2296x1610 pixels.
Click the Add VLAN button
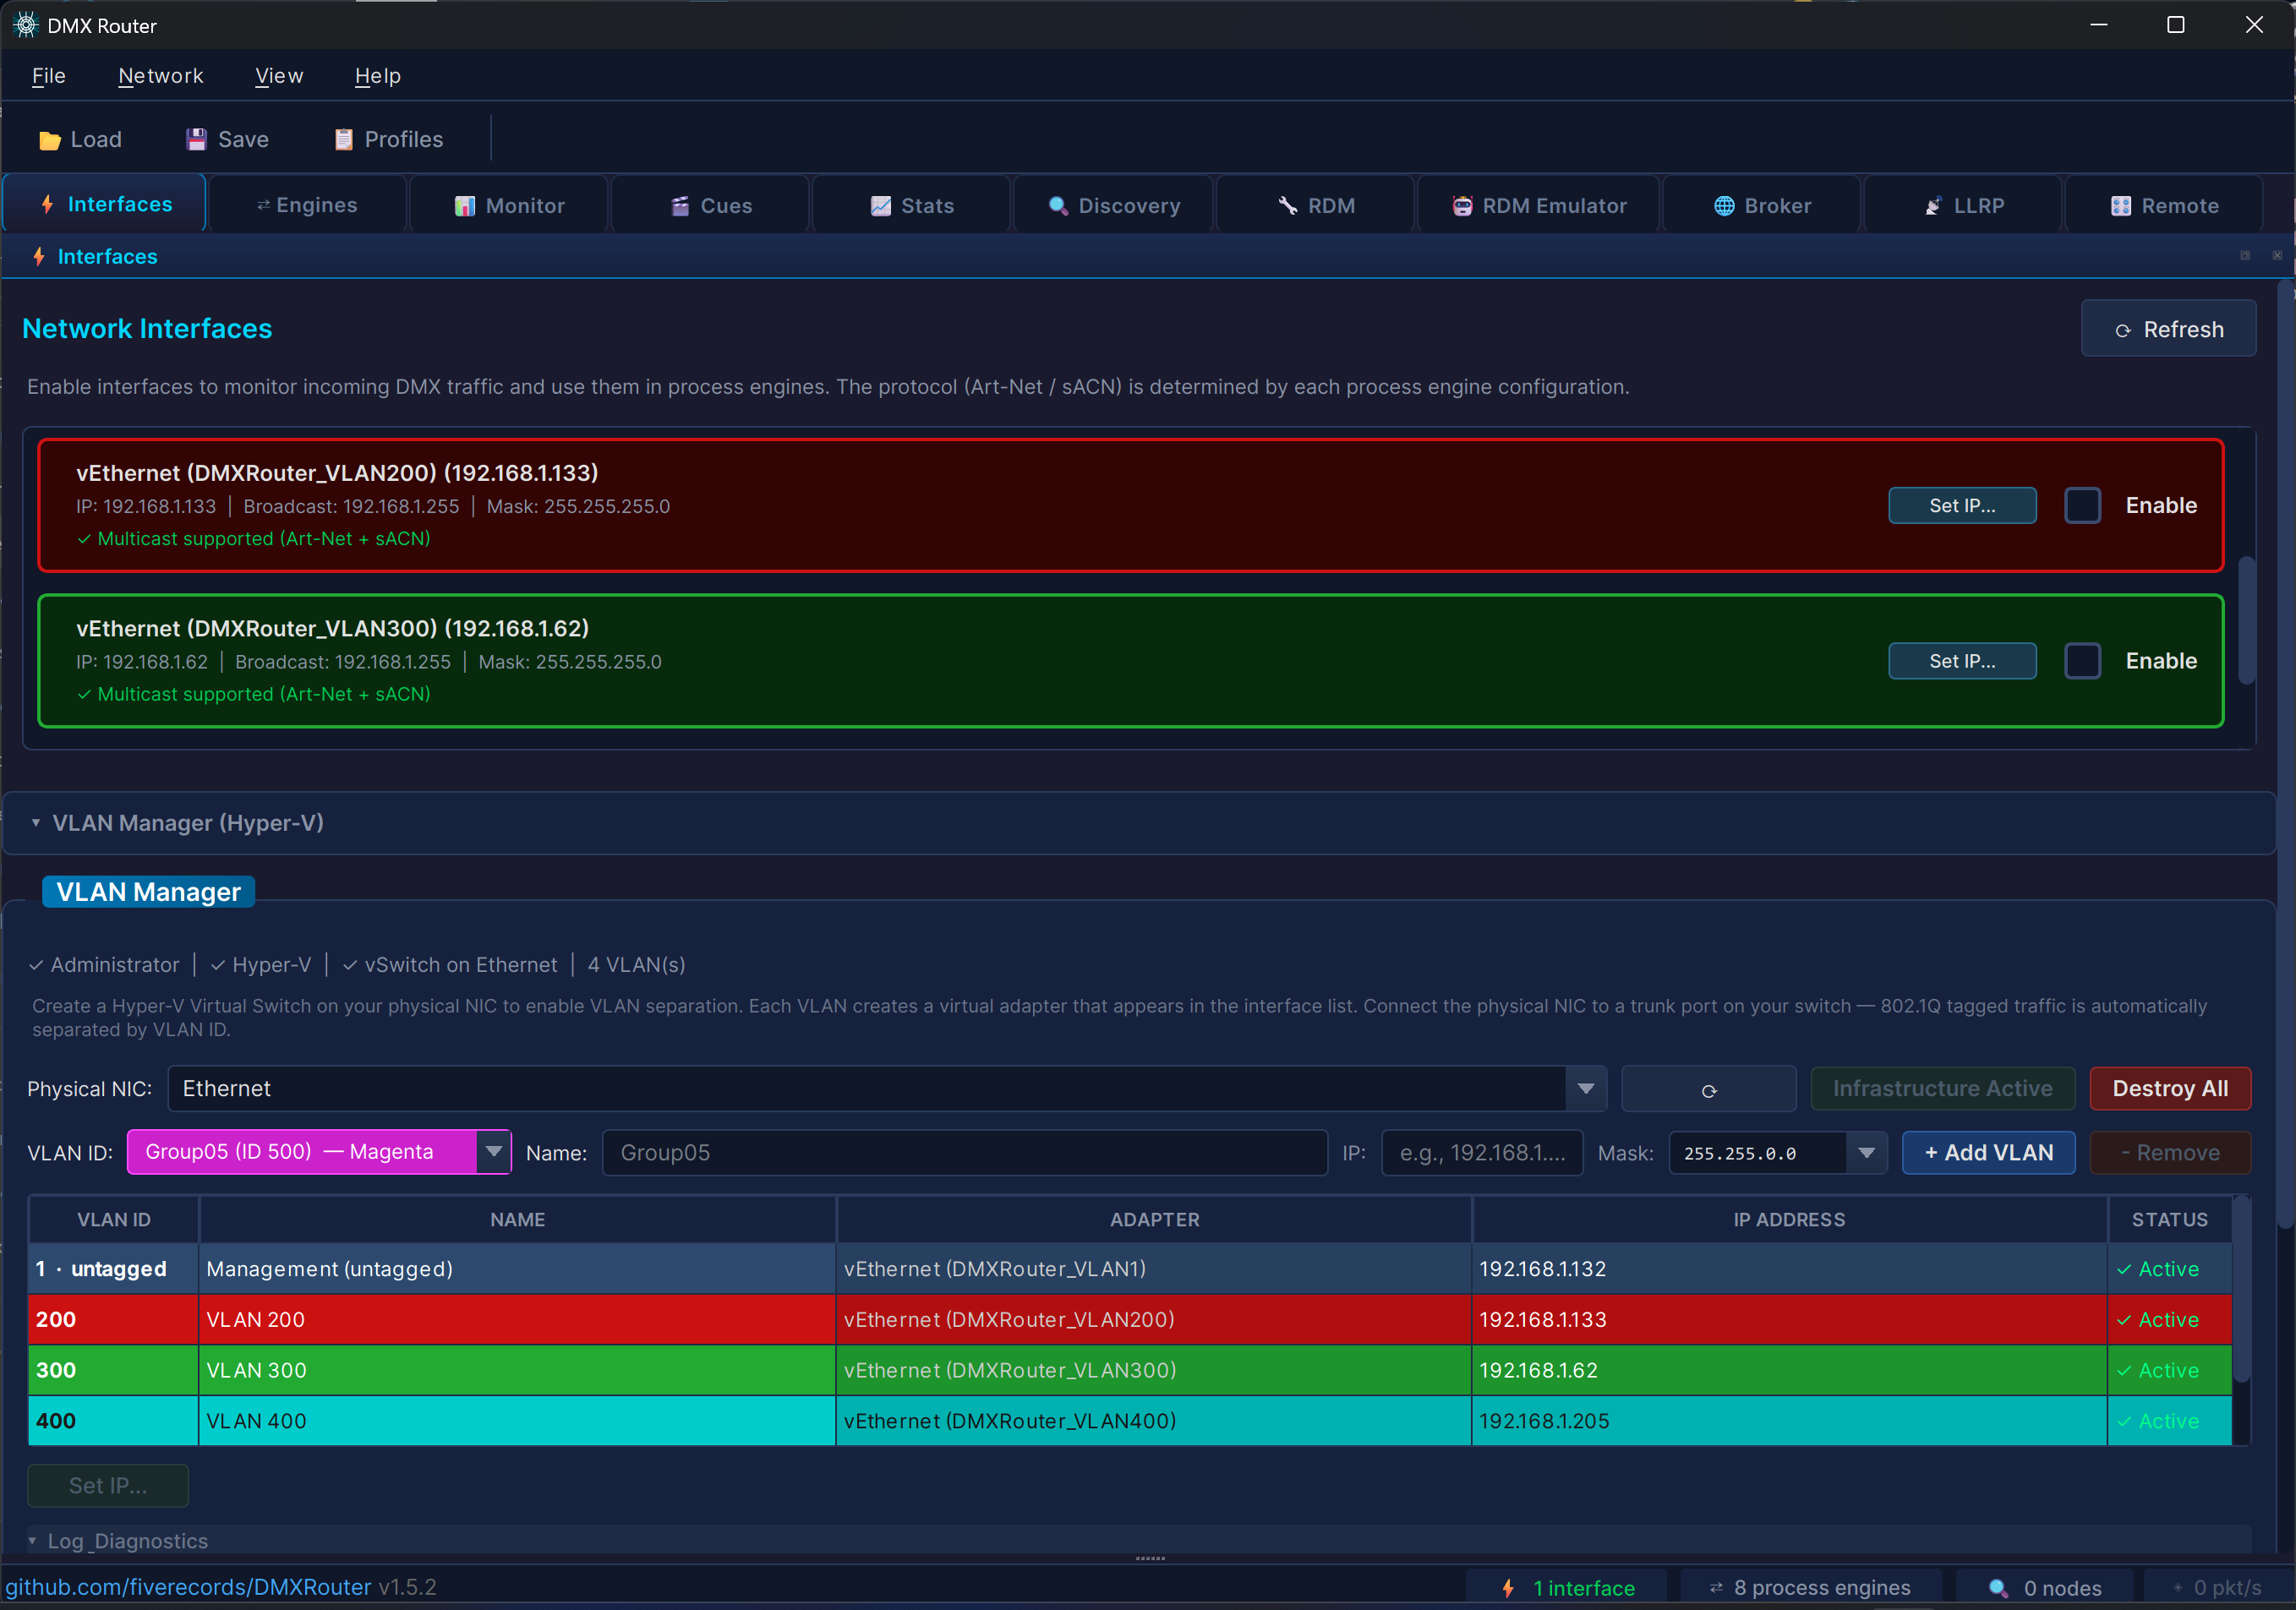(1988, 1153)
